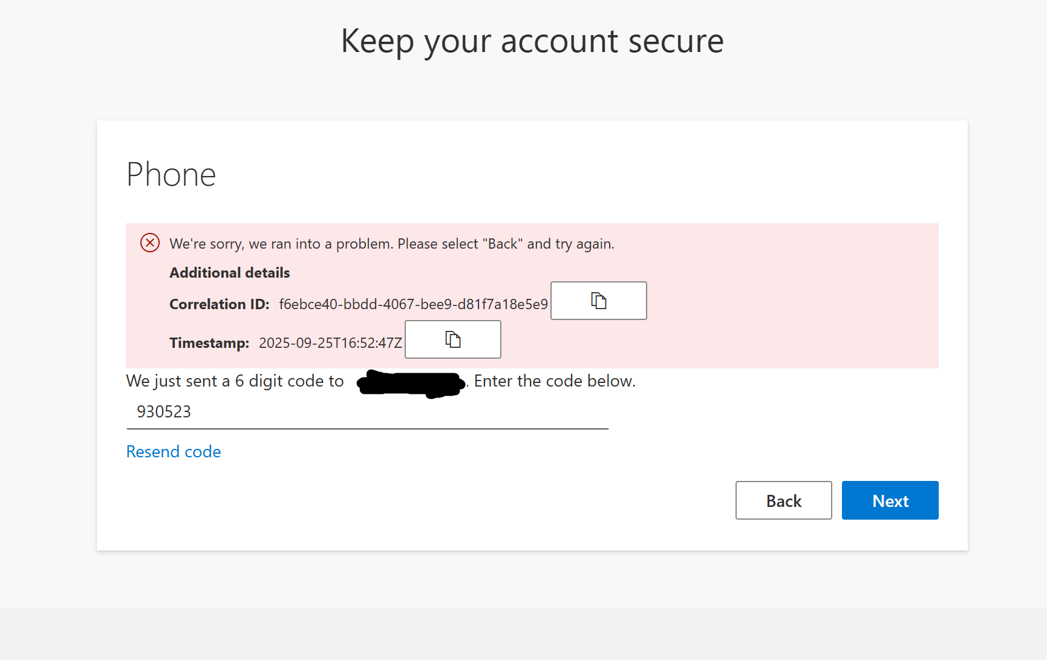Select the error X icon in the banner

tap(149, 243)
